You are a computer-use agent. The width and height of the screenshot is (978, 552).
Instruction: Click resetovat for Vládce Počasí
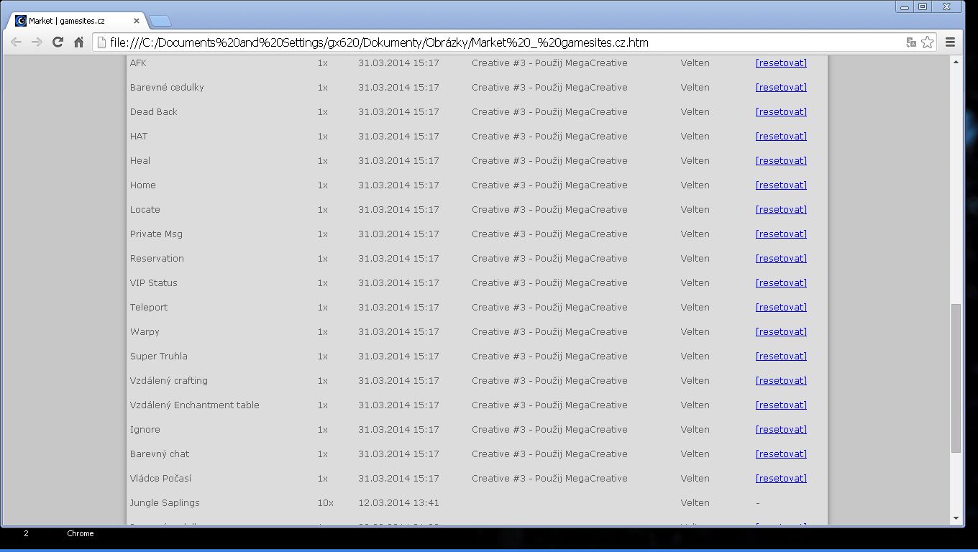coord(781,479)
